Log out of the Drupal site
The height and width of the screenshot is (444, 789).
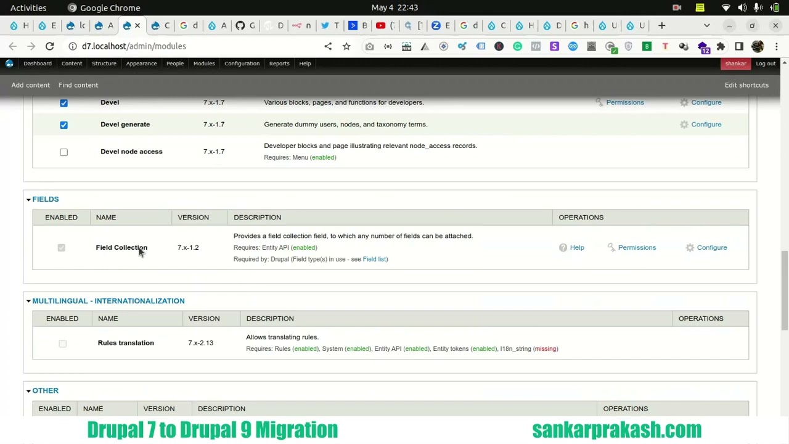(766, 64)
